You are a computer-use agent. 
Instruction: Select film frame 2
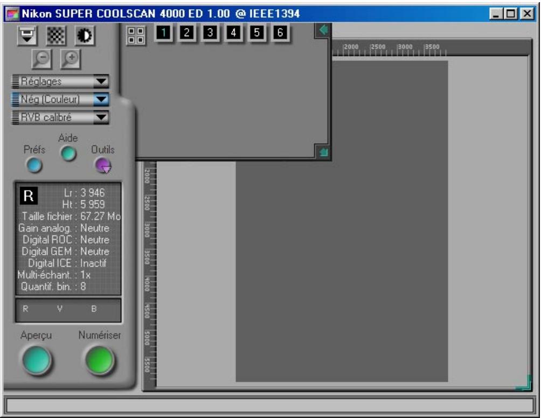coord(186,33)
